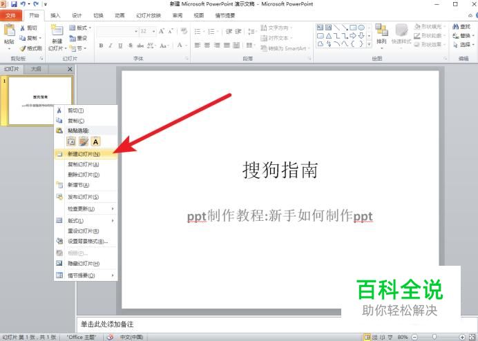This screenshot has width=478, height=341.
Task: Click the Undo icon in quick access toolbar
Action: [23, 4]
